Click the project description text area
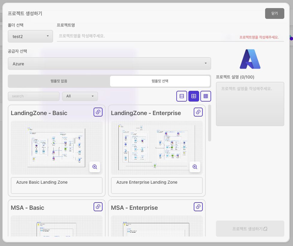 point(250,104)
